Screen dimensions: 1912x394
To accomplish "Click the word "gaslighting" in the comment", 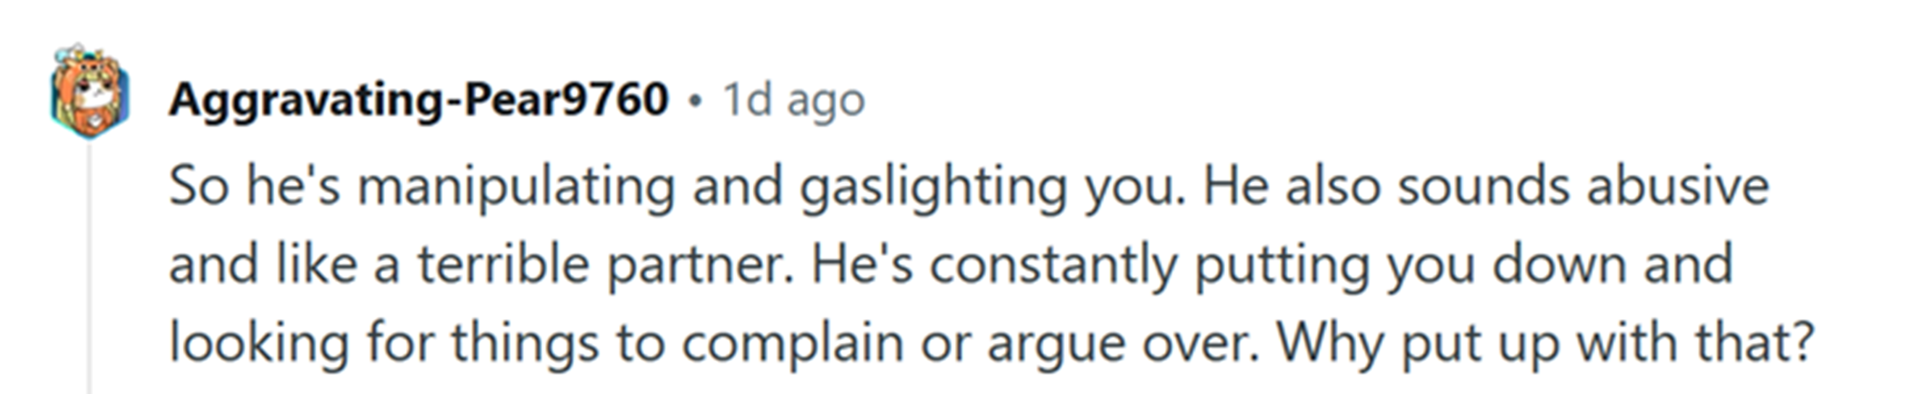I will pyautogui.click(x=932, y=188).
